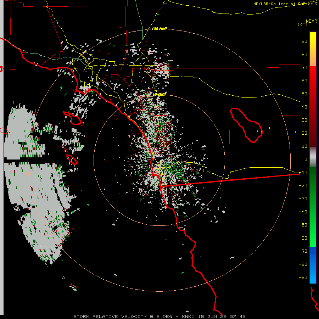Viewport: 319px width, 319px height.
Task: Click the 10 value on the velocity scale
Action: [304, 146]
